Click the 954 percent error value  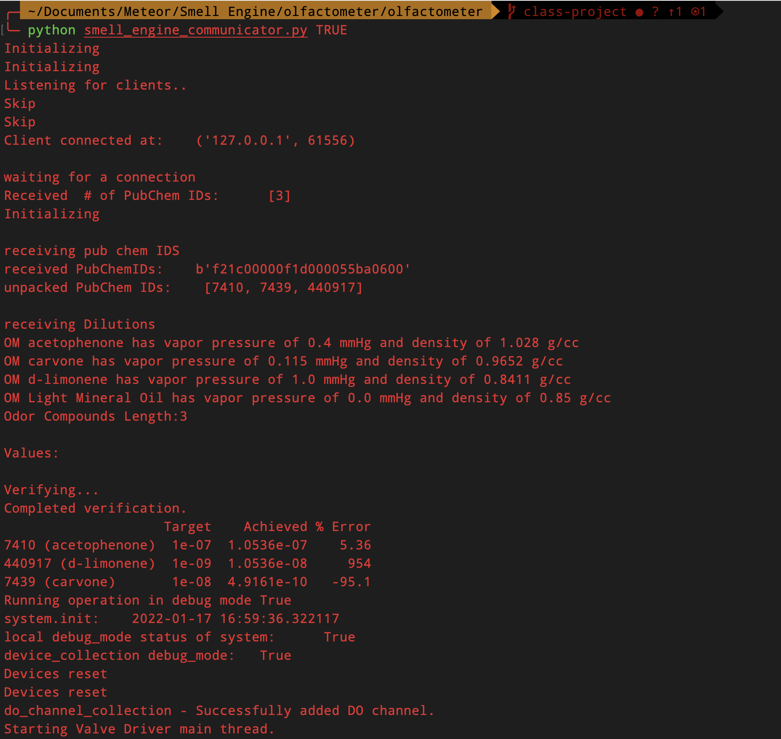[359, 563]
